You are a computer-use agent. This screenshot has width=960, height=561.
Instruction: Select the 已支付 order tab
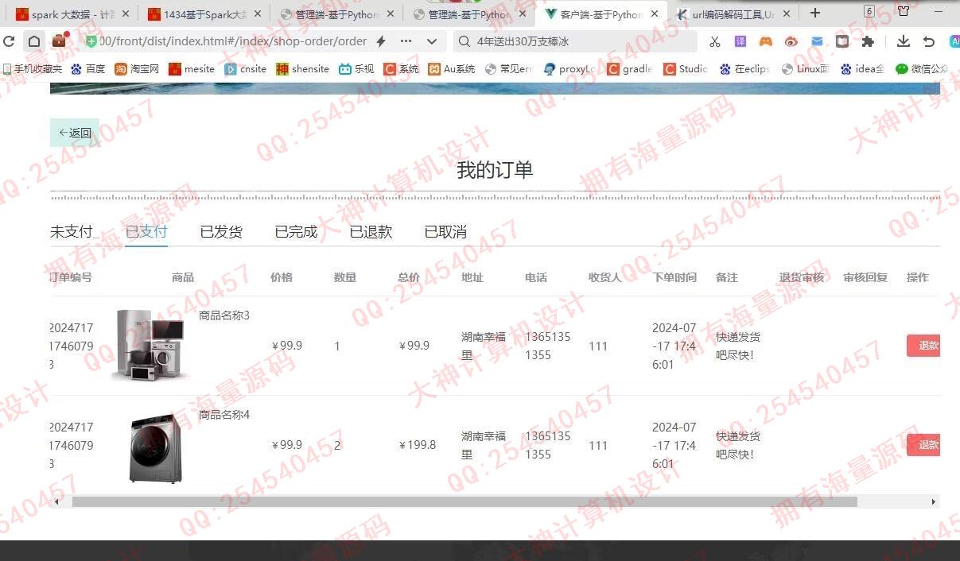146,231
